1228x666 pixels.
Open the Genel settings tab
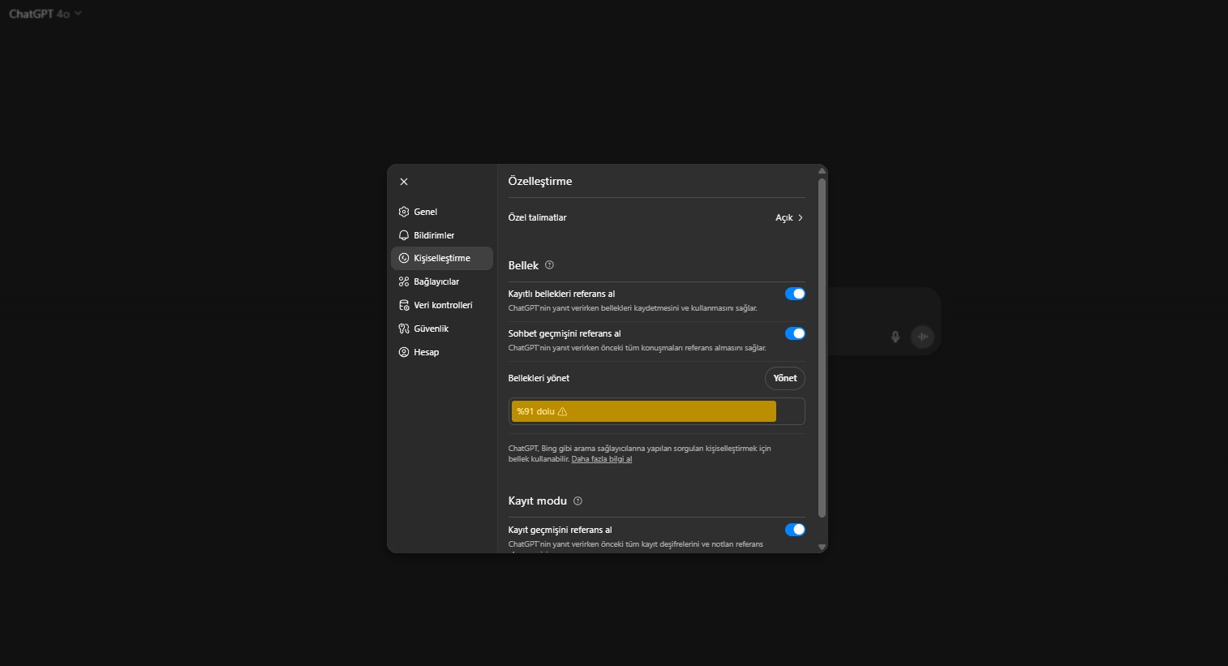442,212
